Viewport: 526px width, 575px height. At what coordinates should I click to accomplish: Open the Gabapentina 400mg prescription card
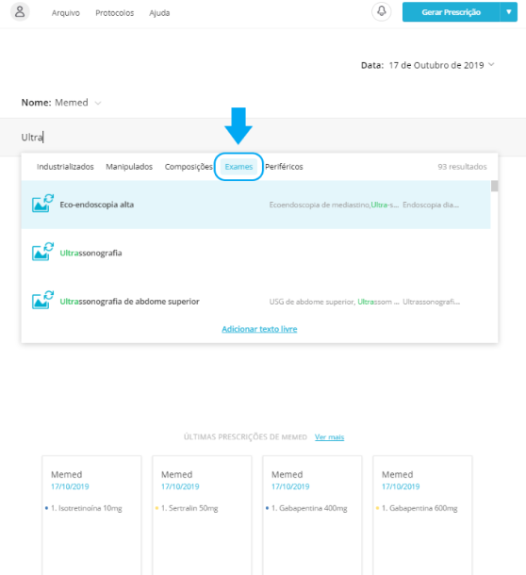coord(312,515)
